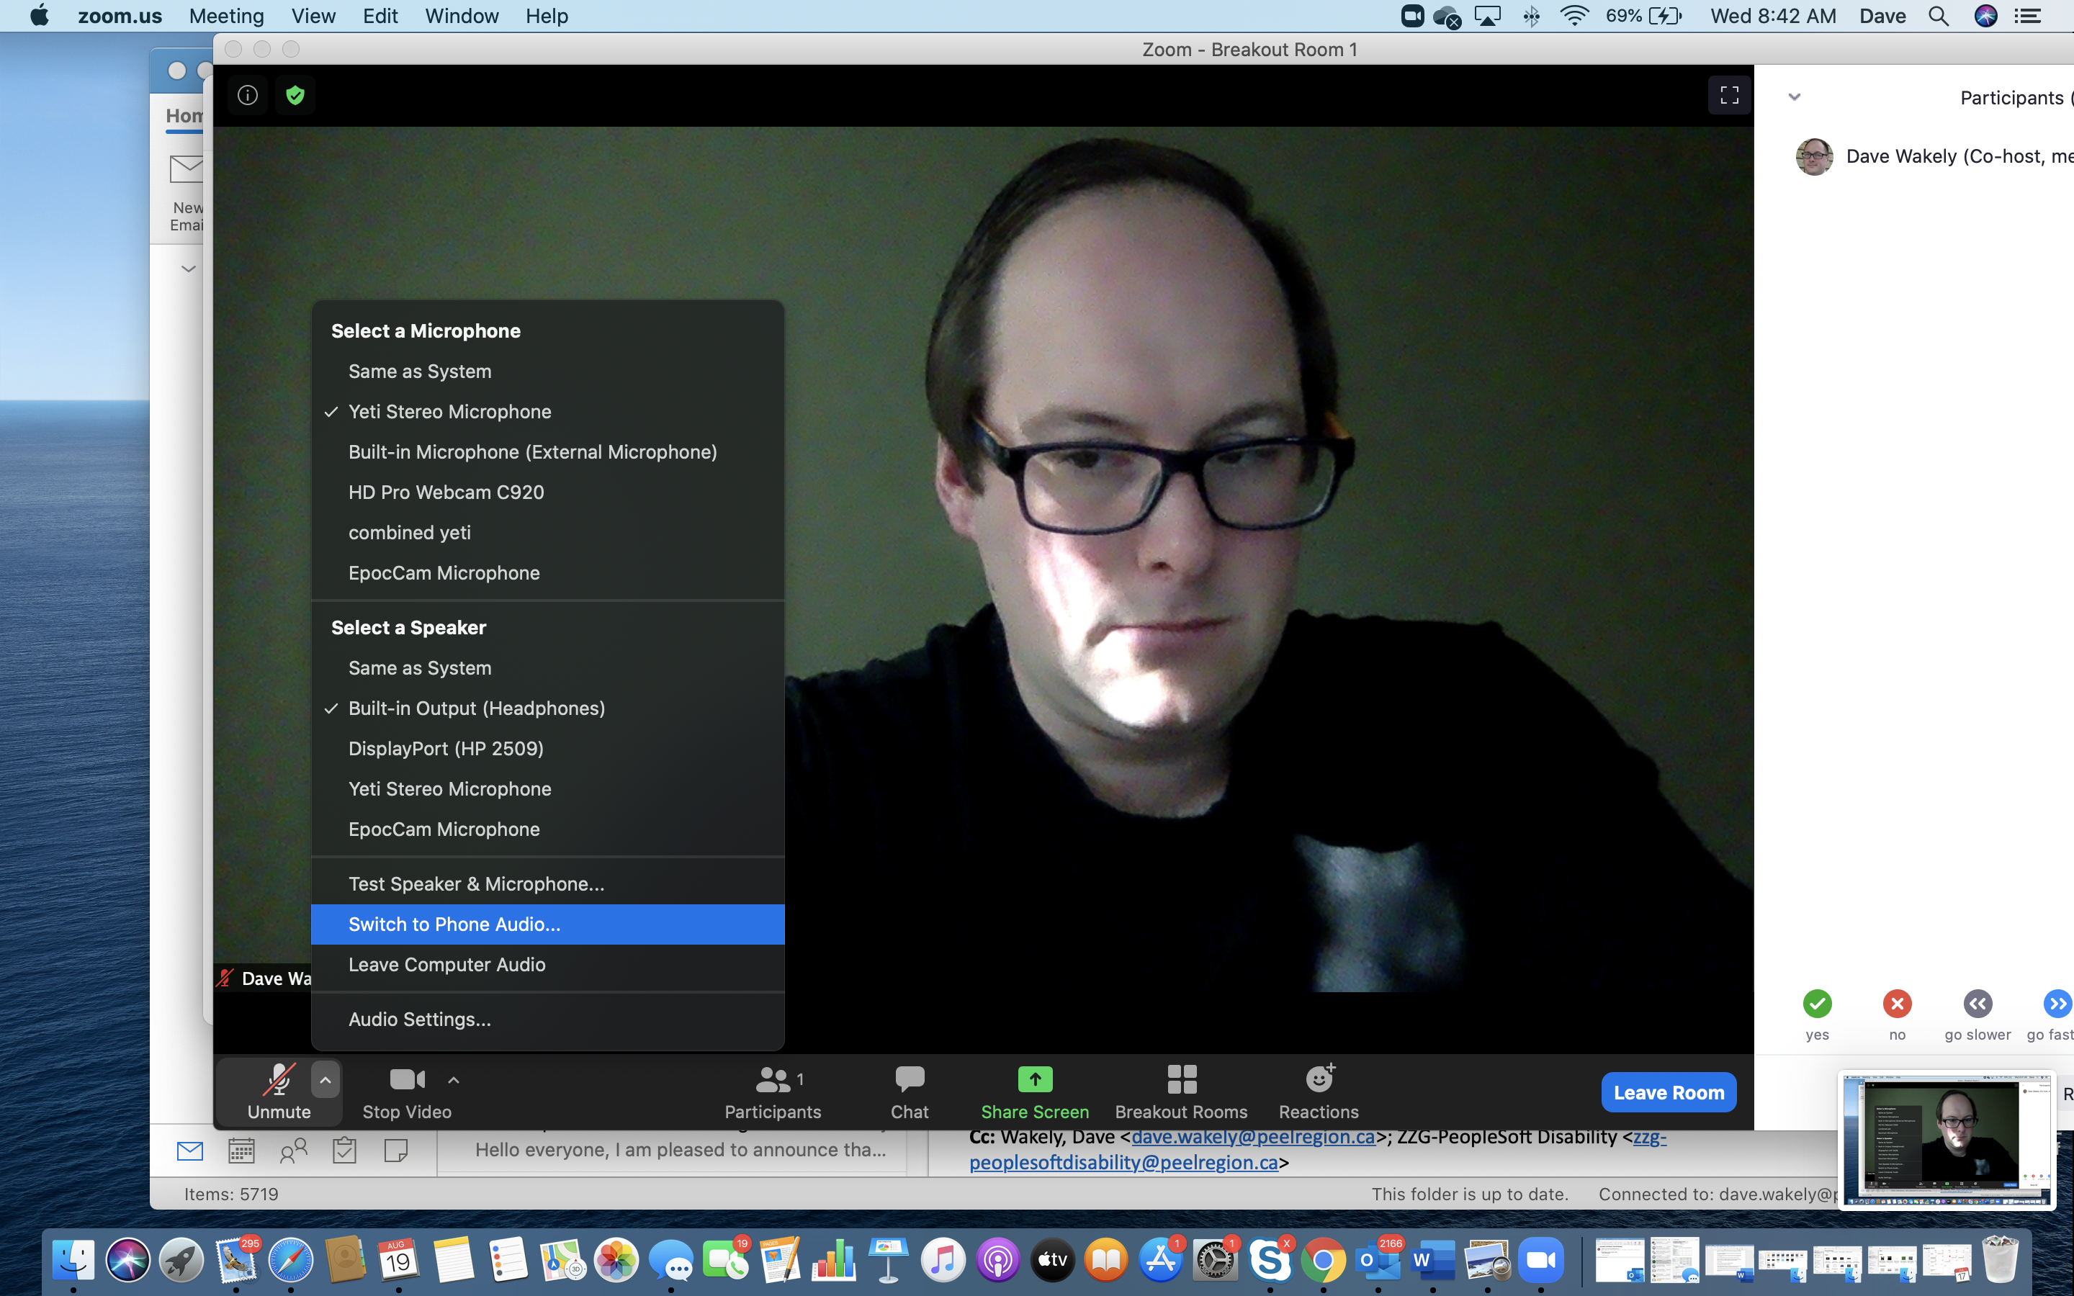
Task: Collapse the Participants panel chevron
Action: click(1794, 97)
